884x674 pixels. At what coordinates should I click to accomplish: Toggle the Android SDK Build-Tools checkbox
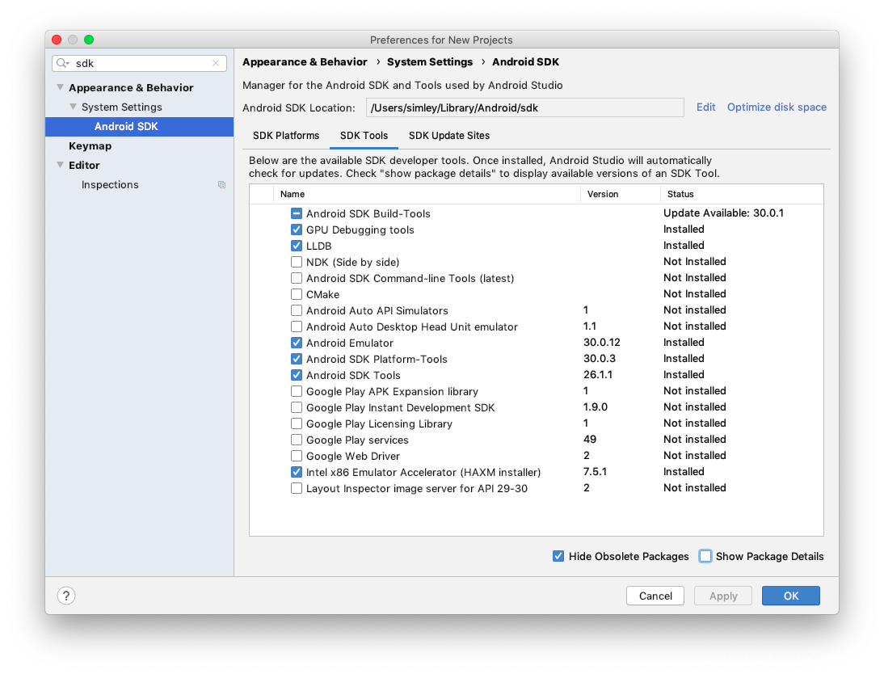point(297,213)
